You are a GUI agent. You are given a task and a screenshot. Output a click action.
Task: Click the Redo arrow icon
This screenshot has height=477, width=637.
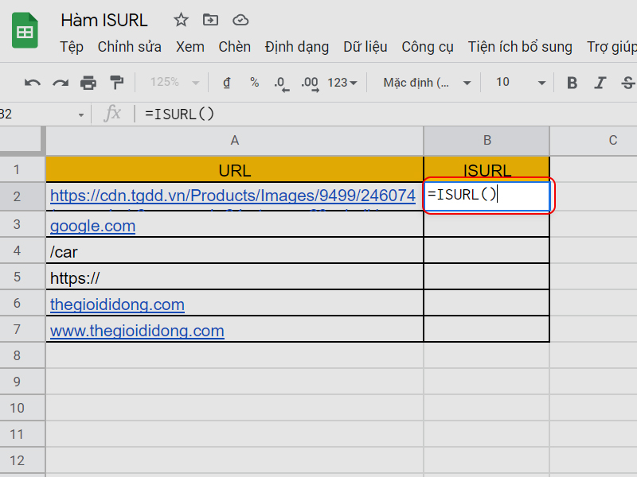tap(61, 83)
